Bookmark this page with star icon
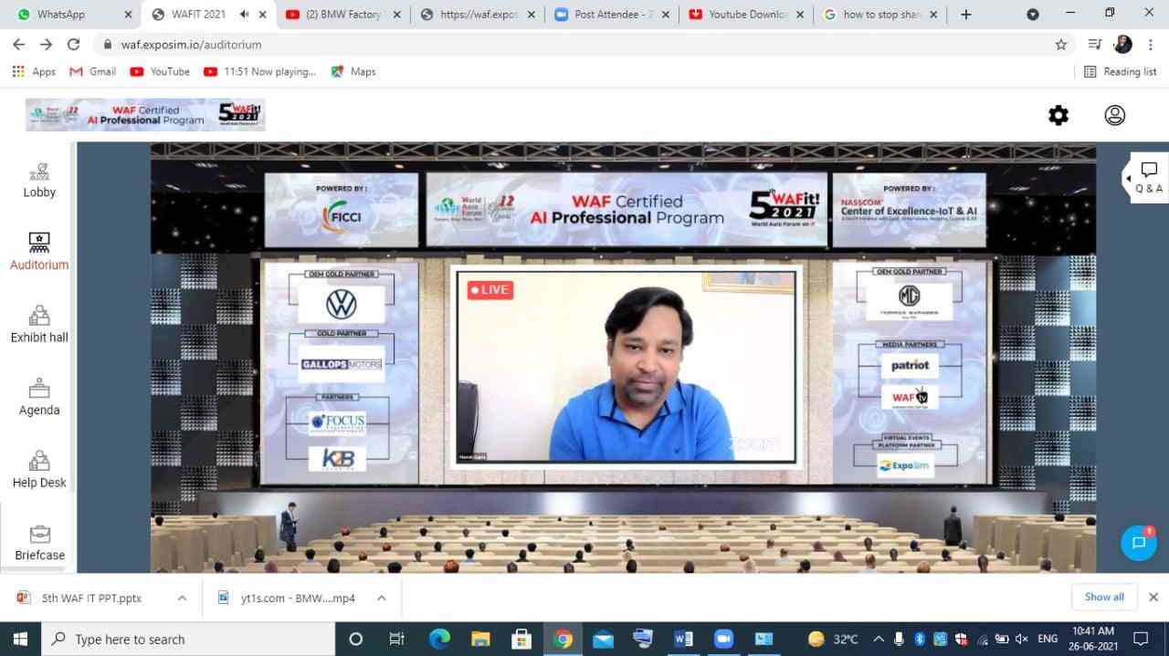 click(x=1060, y=45)
